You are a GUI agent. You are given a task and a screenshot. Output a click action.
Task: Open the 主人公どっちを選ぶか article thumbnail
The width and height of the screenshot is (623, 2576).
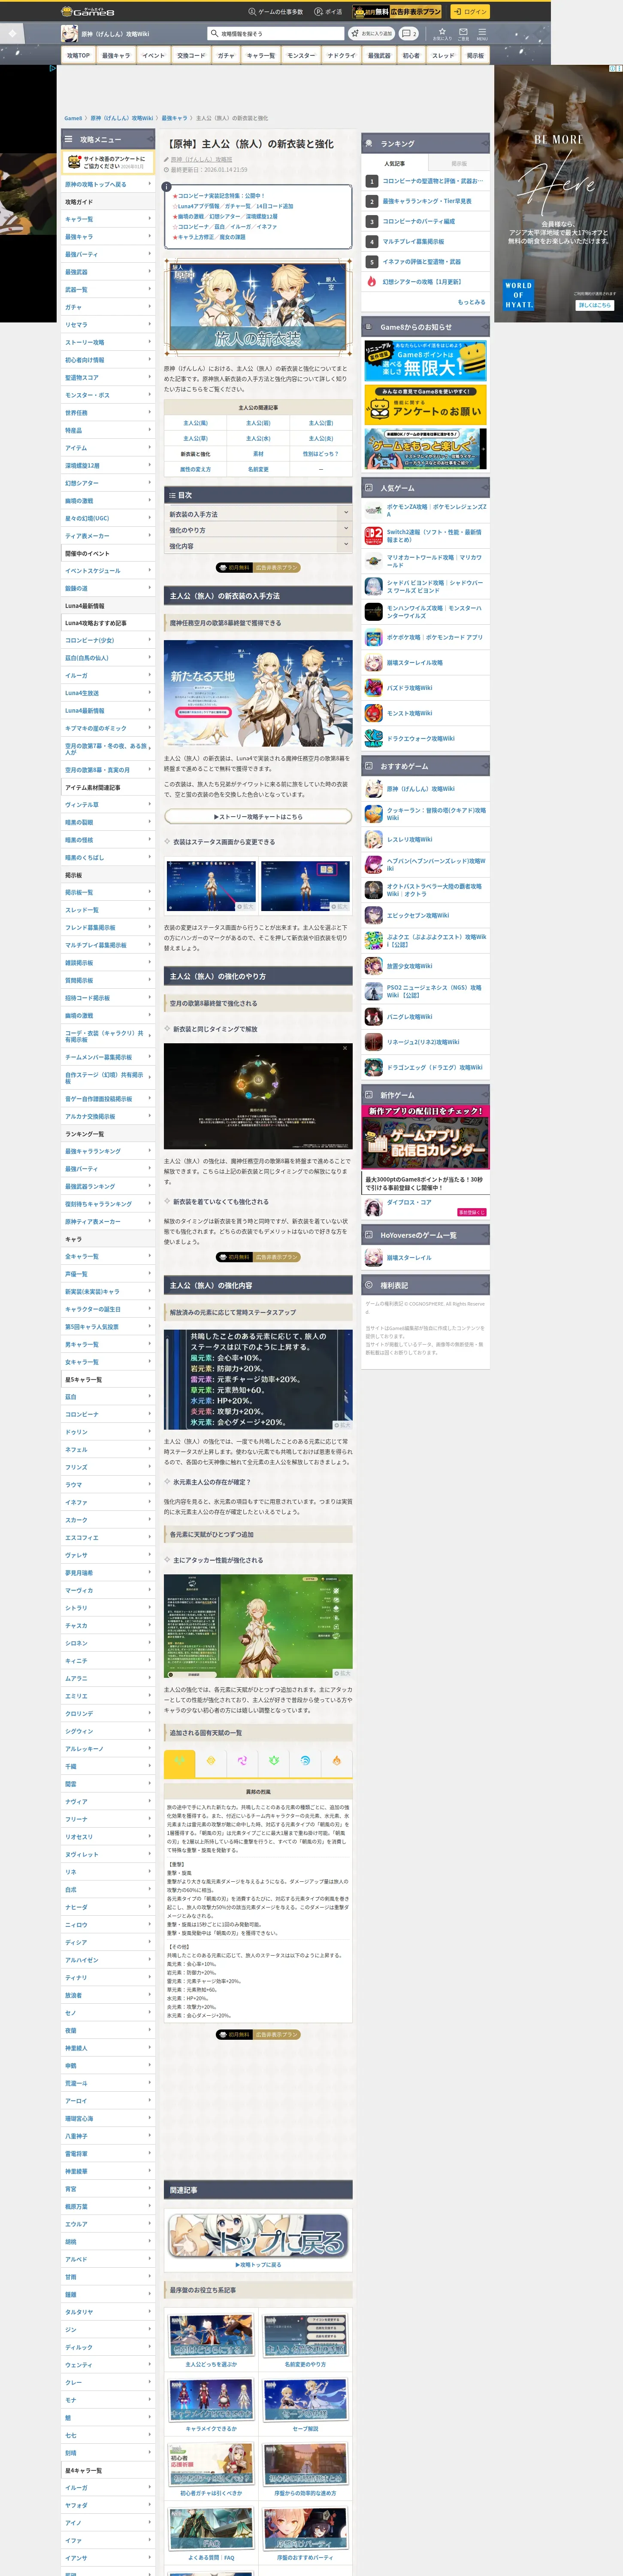pyautogui.click(x=211, y=2336)
